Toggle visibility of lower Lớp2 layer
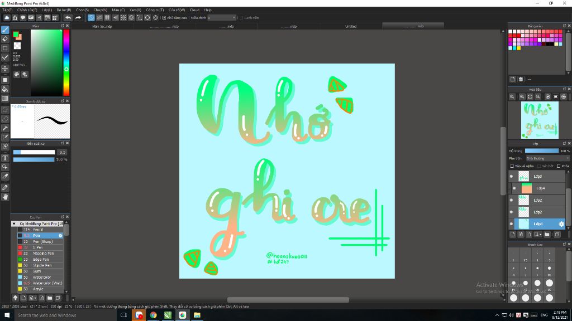Screen dimensions: 572x321 (x=511, y=212)
